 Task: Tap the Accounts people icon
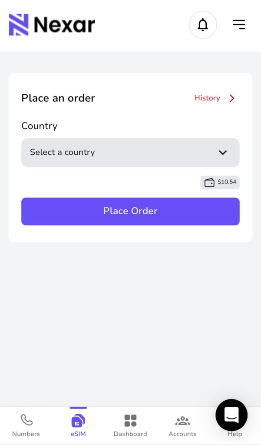[x=182, y=421]
